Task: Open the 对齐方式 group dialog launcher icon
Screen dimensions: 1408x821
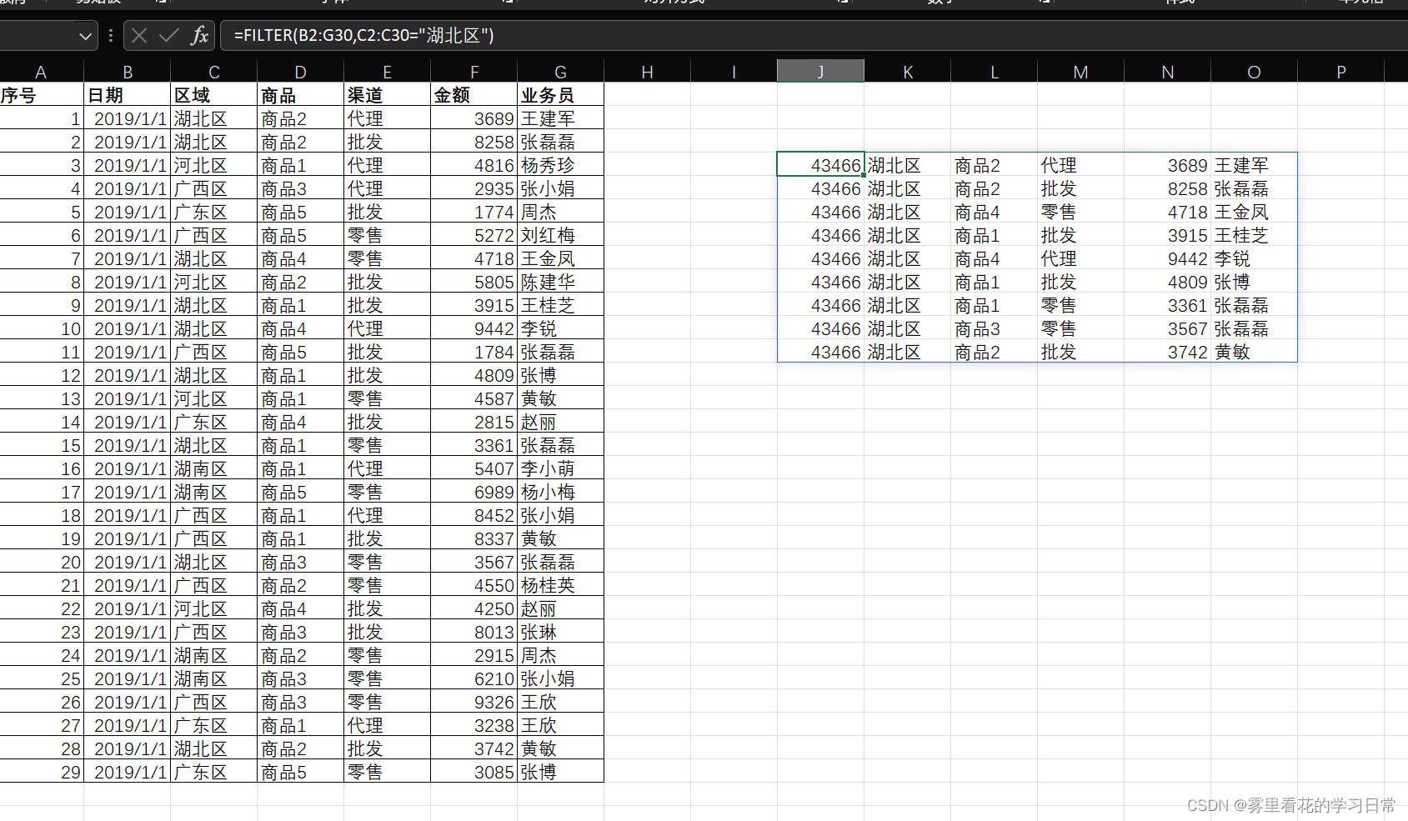Action: tap(842, 3)
